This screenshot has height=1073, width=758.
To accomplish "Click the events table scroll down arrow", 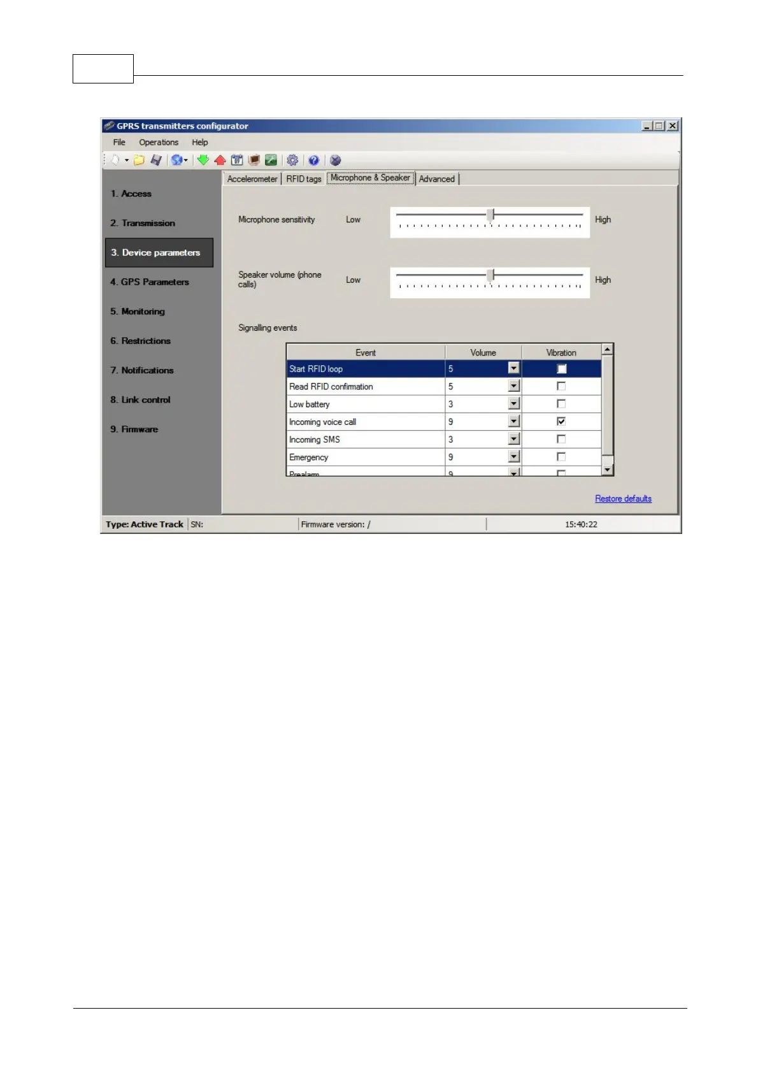I will [x=607, y=470].
